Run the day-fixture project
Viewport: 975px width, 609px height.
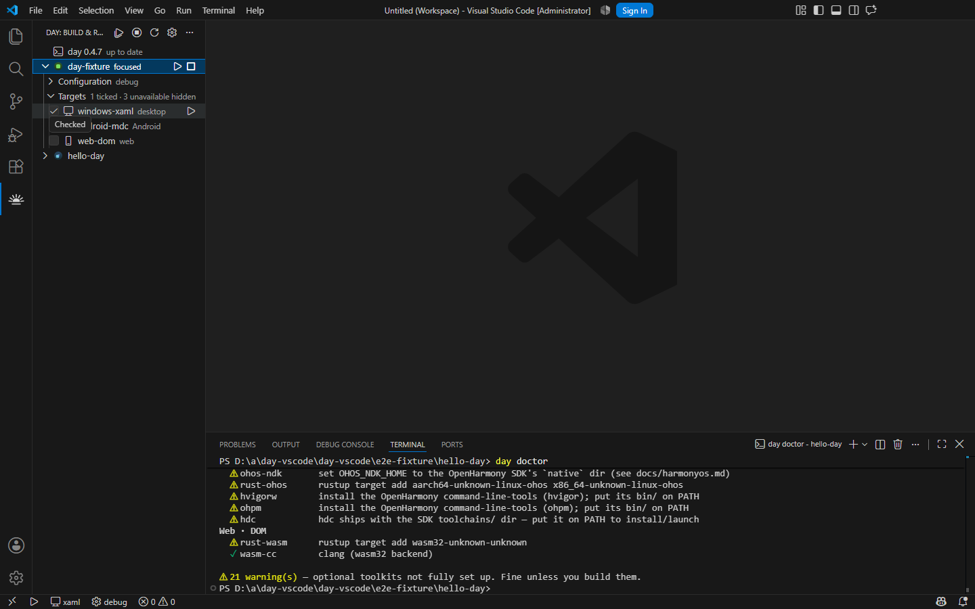(177, 66)
